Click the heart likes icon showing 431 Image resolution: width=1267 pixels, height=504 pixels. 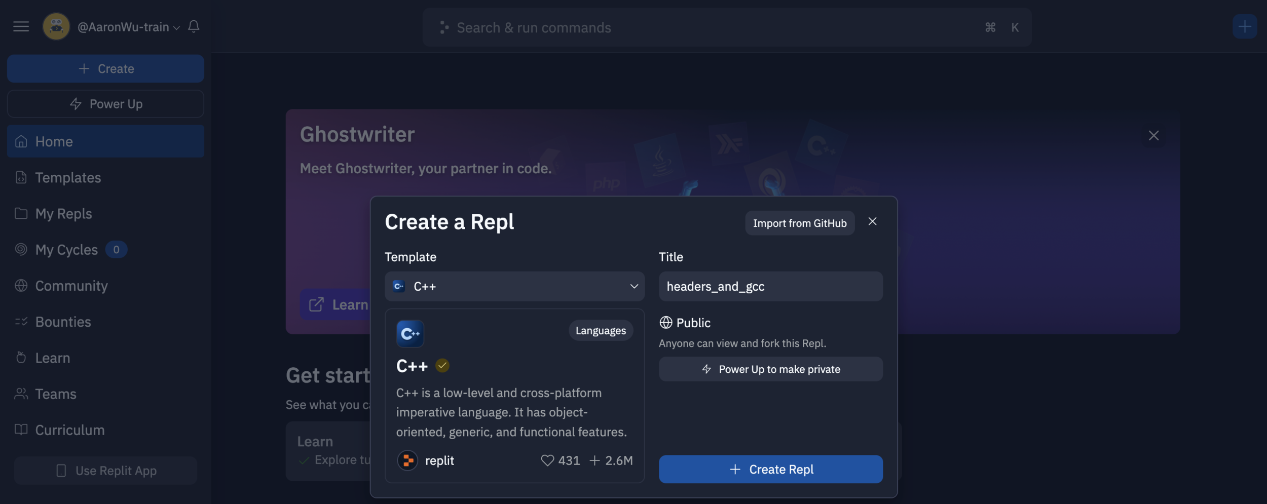coord(547,460)
